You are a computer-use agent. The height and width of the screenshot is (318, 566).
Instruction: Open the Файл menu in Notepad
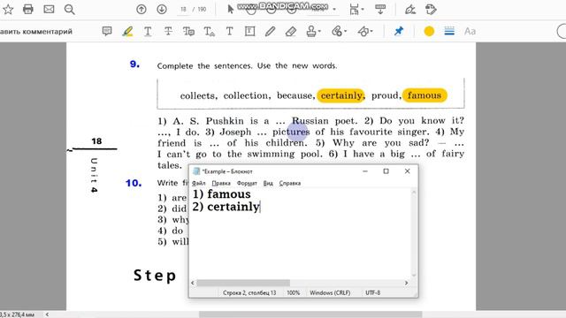click(198, 183)
